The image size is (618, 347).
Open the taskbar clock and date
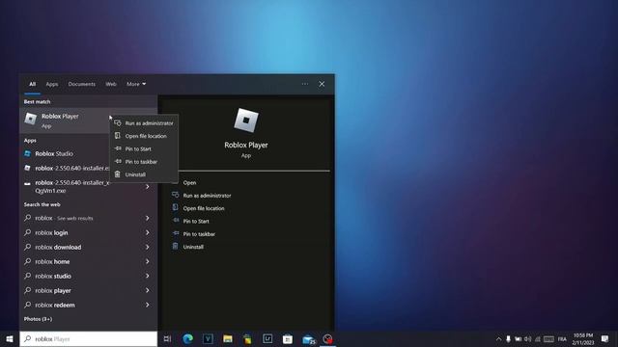(x=583, y=338)
